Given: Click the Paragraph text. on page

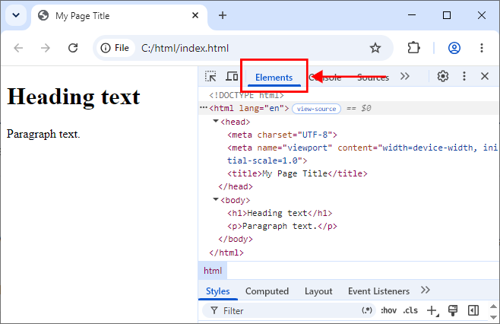Looking at the screenshot, I should click(x=43, y=134).
